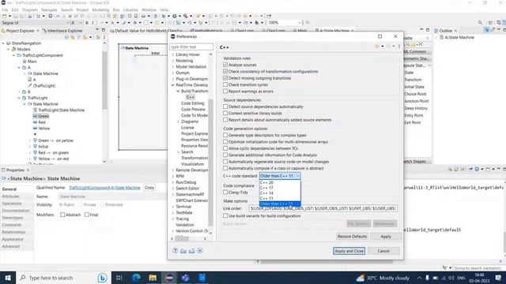Toggle Italic in the font toolbar
The image size is (506, 284).
[x=93, y=23]
